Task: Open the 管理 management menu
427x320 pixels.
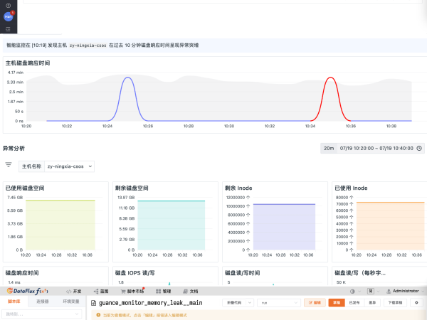Action: coord(164,292)
